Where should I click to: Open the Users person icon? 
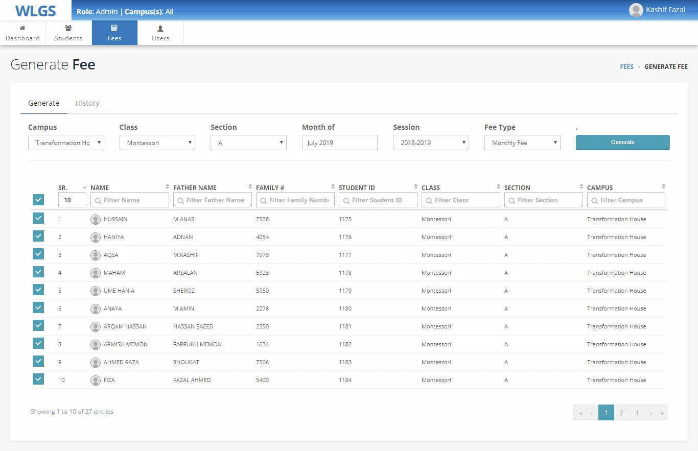point(160,29)
